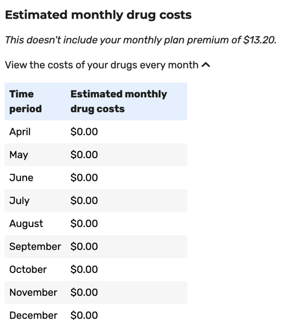Select the December row label
The image size is (282, 330).
(x=33, y=315)
